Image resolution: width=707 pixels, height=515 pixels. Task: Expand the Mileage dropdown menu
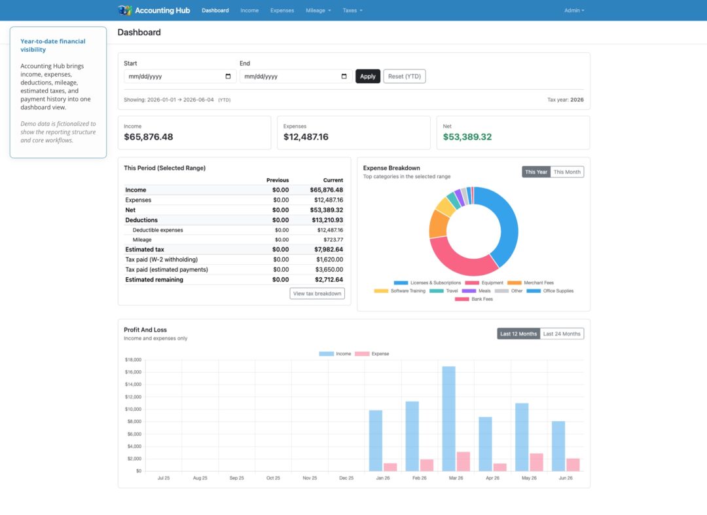coord(318,10)
